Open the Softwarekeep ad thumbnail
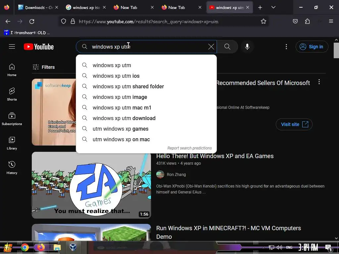Screen dimensions: 339x254 pyautogui.click(x=54, y=112)
